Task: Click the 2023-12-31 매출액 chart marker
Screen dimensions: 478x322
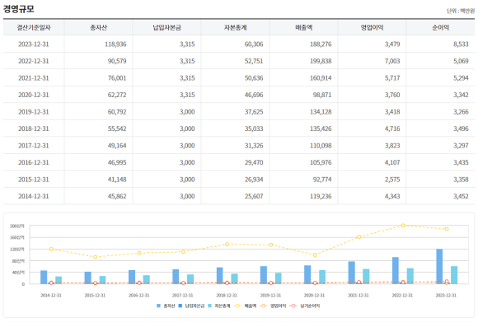Action: point(447,229)
